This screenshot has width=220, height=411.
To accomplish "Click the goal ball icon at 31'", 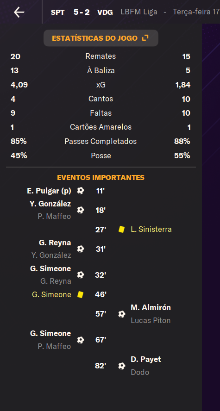I will [x=81, y=249].
